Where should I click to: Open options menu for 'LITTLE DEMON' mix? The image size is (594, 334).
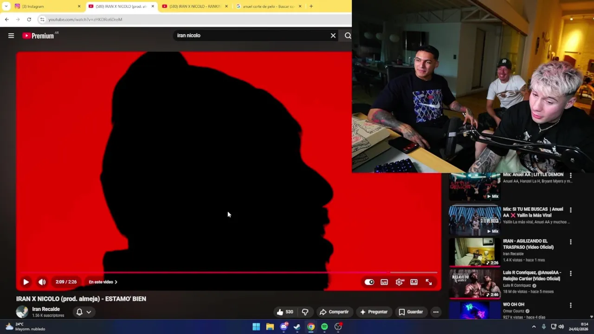(571, 176)
